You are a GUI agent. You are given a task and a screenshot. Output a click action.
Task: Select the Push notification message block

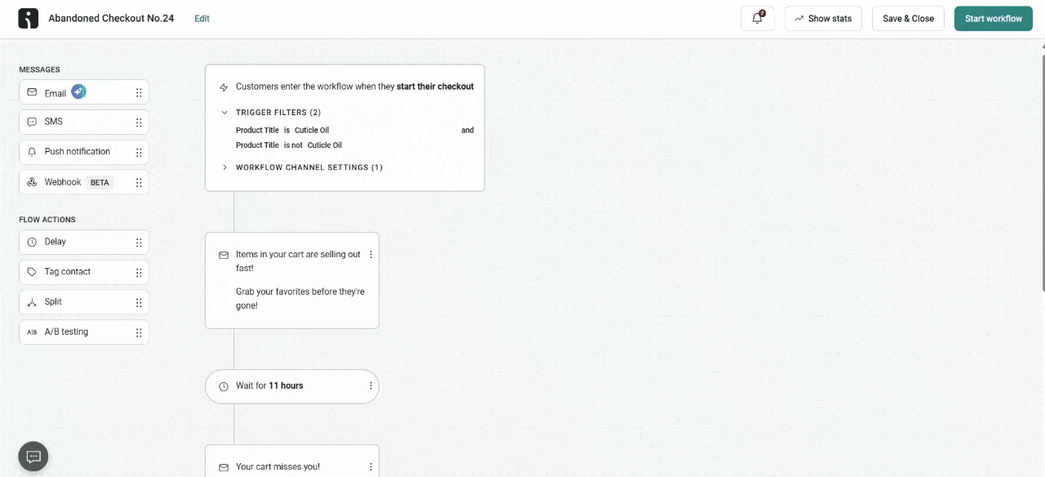tap(78, 152)
